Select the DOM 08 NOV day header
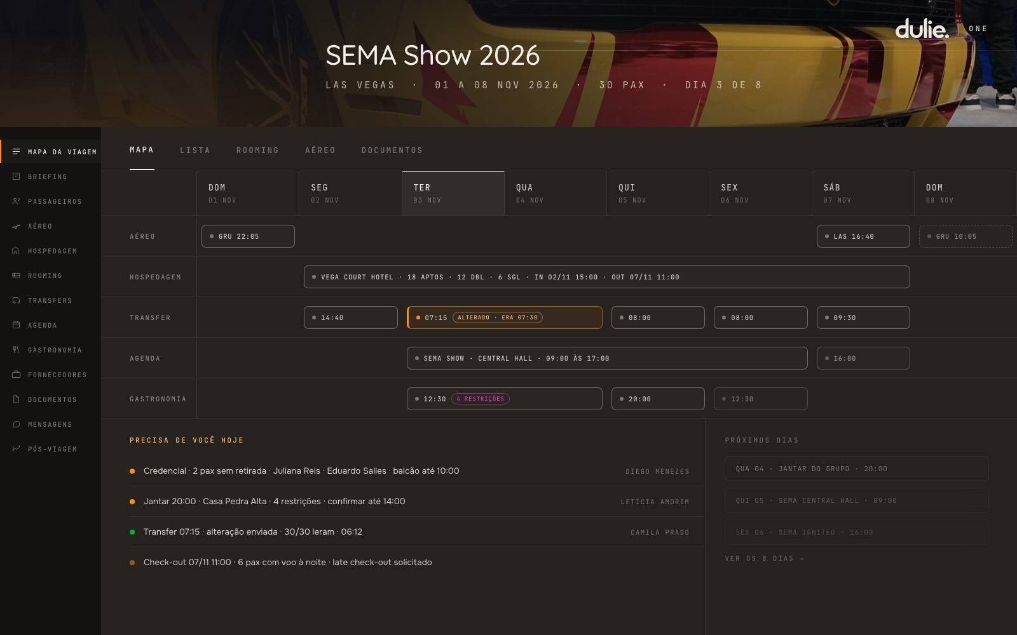 click(x=966, y=194)
